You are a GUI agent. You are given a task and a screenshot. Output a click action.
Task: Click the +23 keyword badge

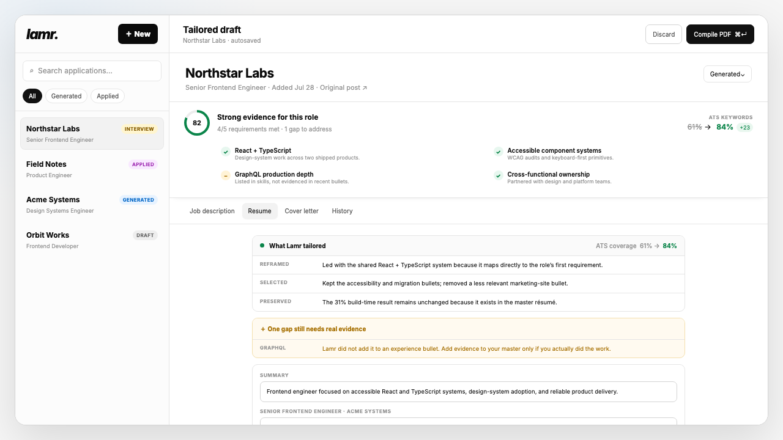pos(744,128)
